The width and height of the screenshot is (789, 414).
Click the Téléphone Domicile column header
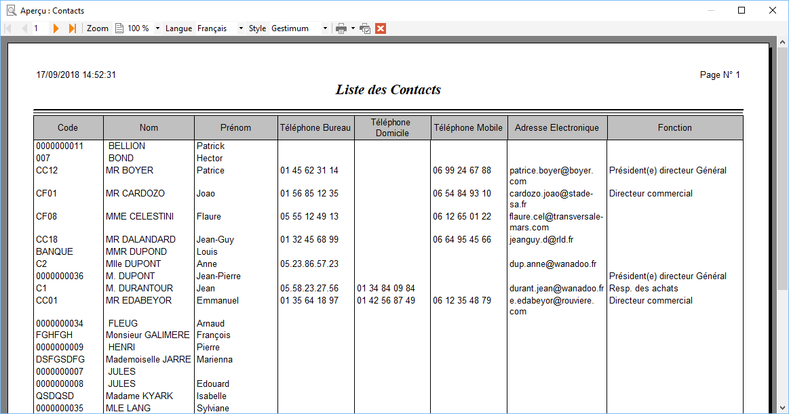click(x=392, y=127)
